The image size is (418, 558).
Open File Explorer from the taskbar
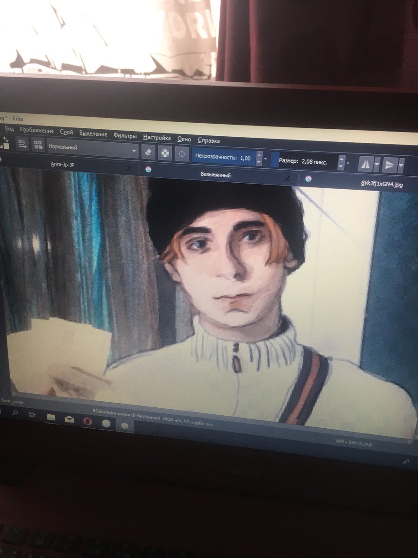click(51, 416)
